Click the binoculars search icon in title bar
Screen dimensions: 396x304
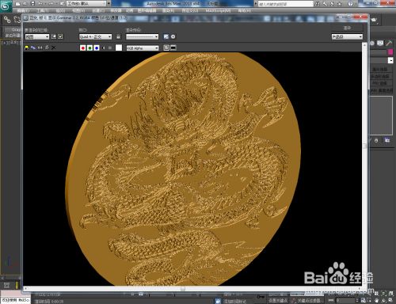[x=318, y=4]
